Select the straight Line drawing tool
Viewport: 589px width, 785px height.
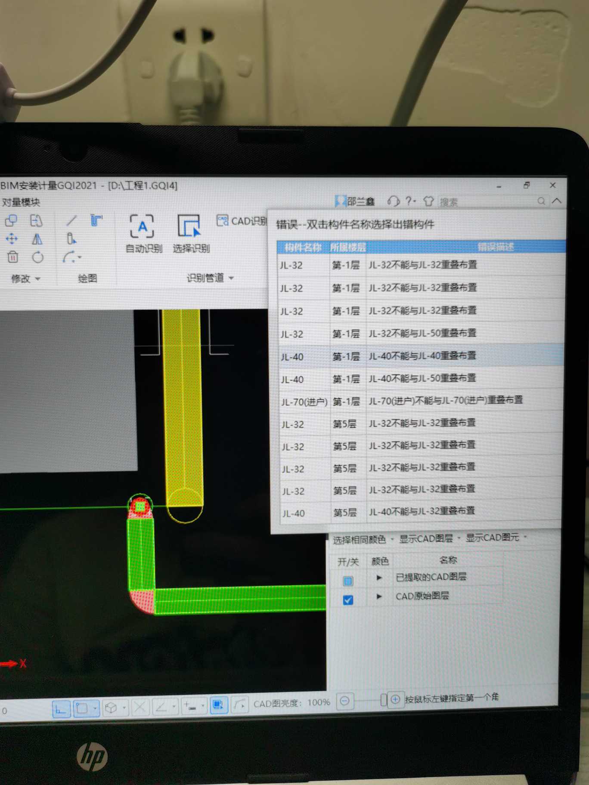tap(71, 220)
